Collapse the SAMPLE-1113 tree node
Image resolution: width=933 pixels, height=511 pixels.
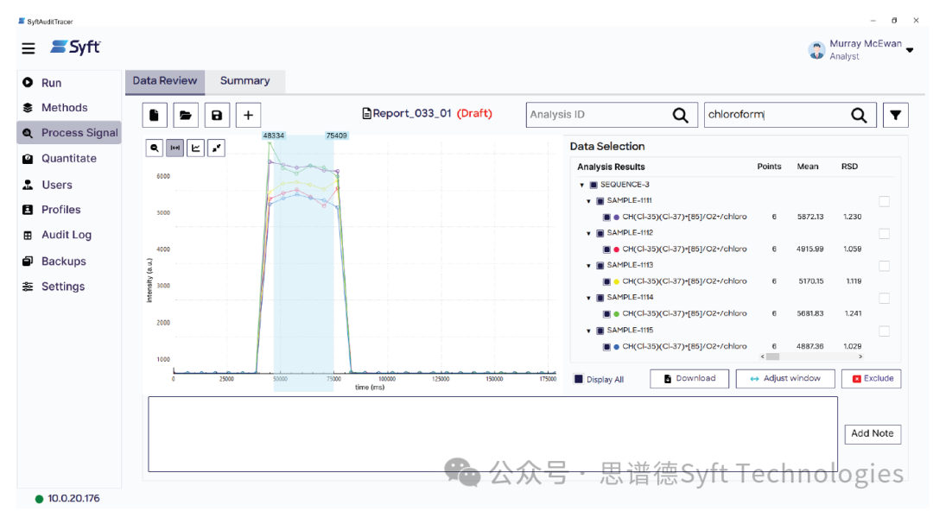tap(588, 265)
